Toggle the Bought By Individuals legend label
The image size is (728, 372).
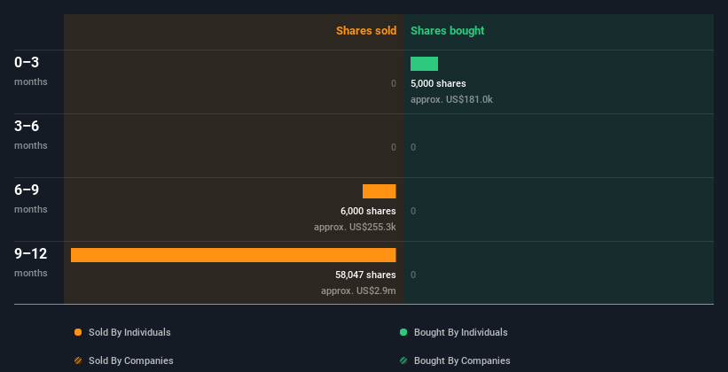coord(460,332)
